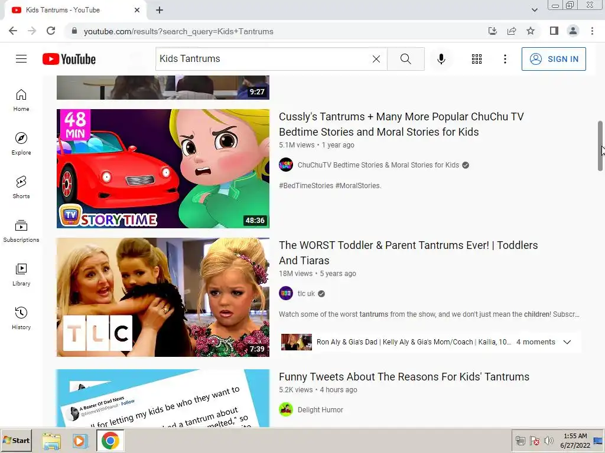
Task: Open the Windows Start button
Action: point(16,440)
